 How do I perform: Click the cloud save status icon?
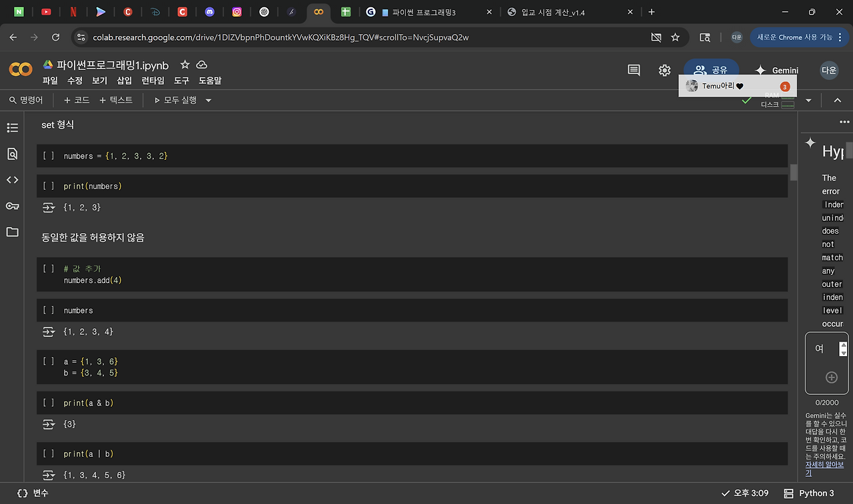point(201,65)
